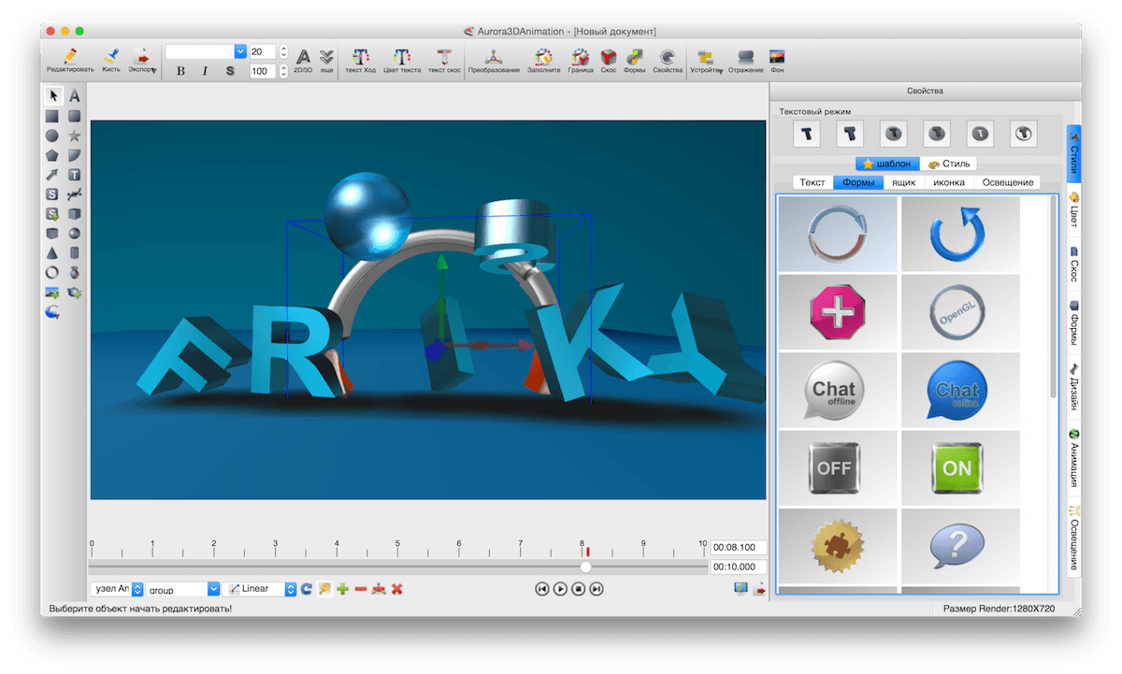
Task: Click the green plus add keyframe button
Action: pos(343,589)
